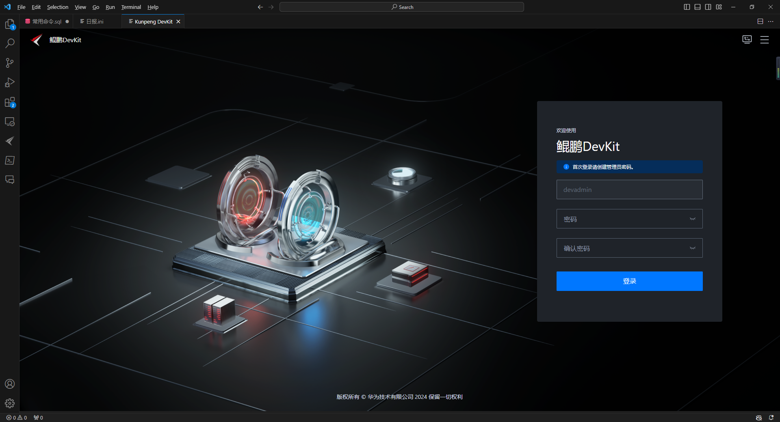The image size is (780, 422).
Task: Go back with the left arrow in the title bar
Action: pos(260,7)
